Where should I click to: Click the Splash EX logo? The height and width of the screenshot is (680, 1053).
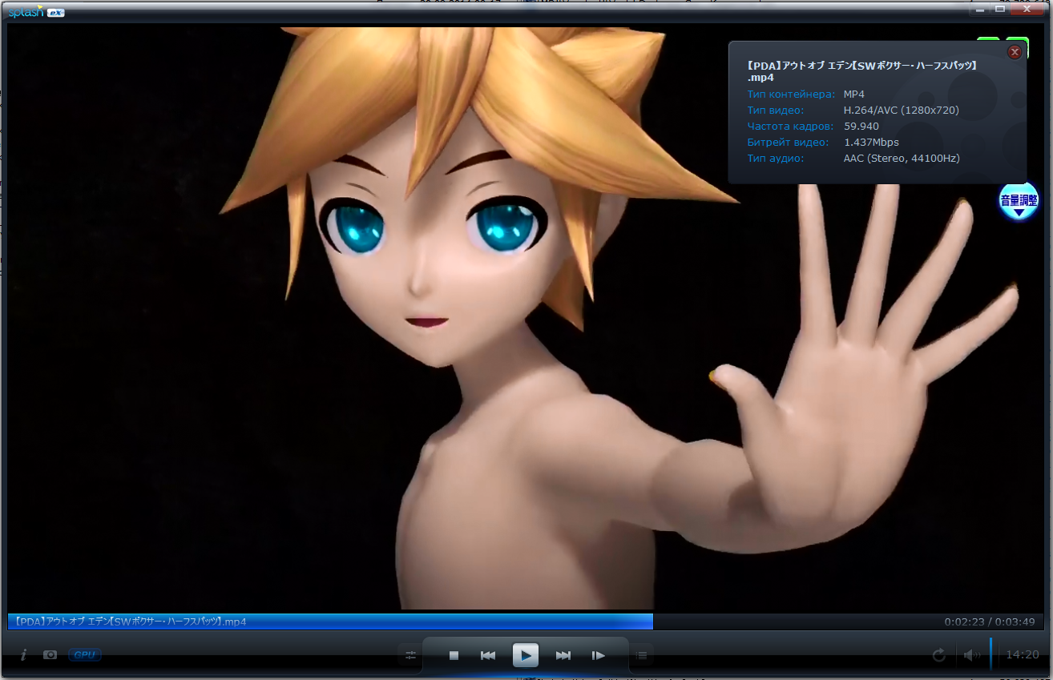(36, 12)
